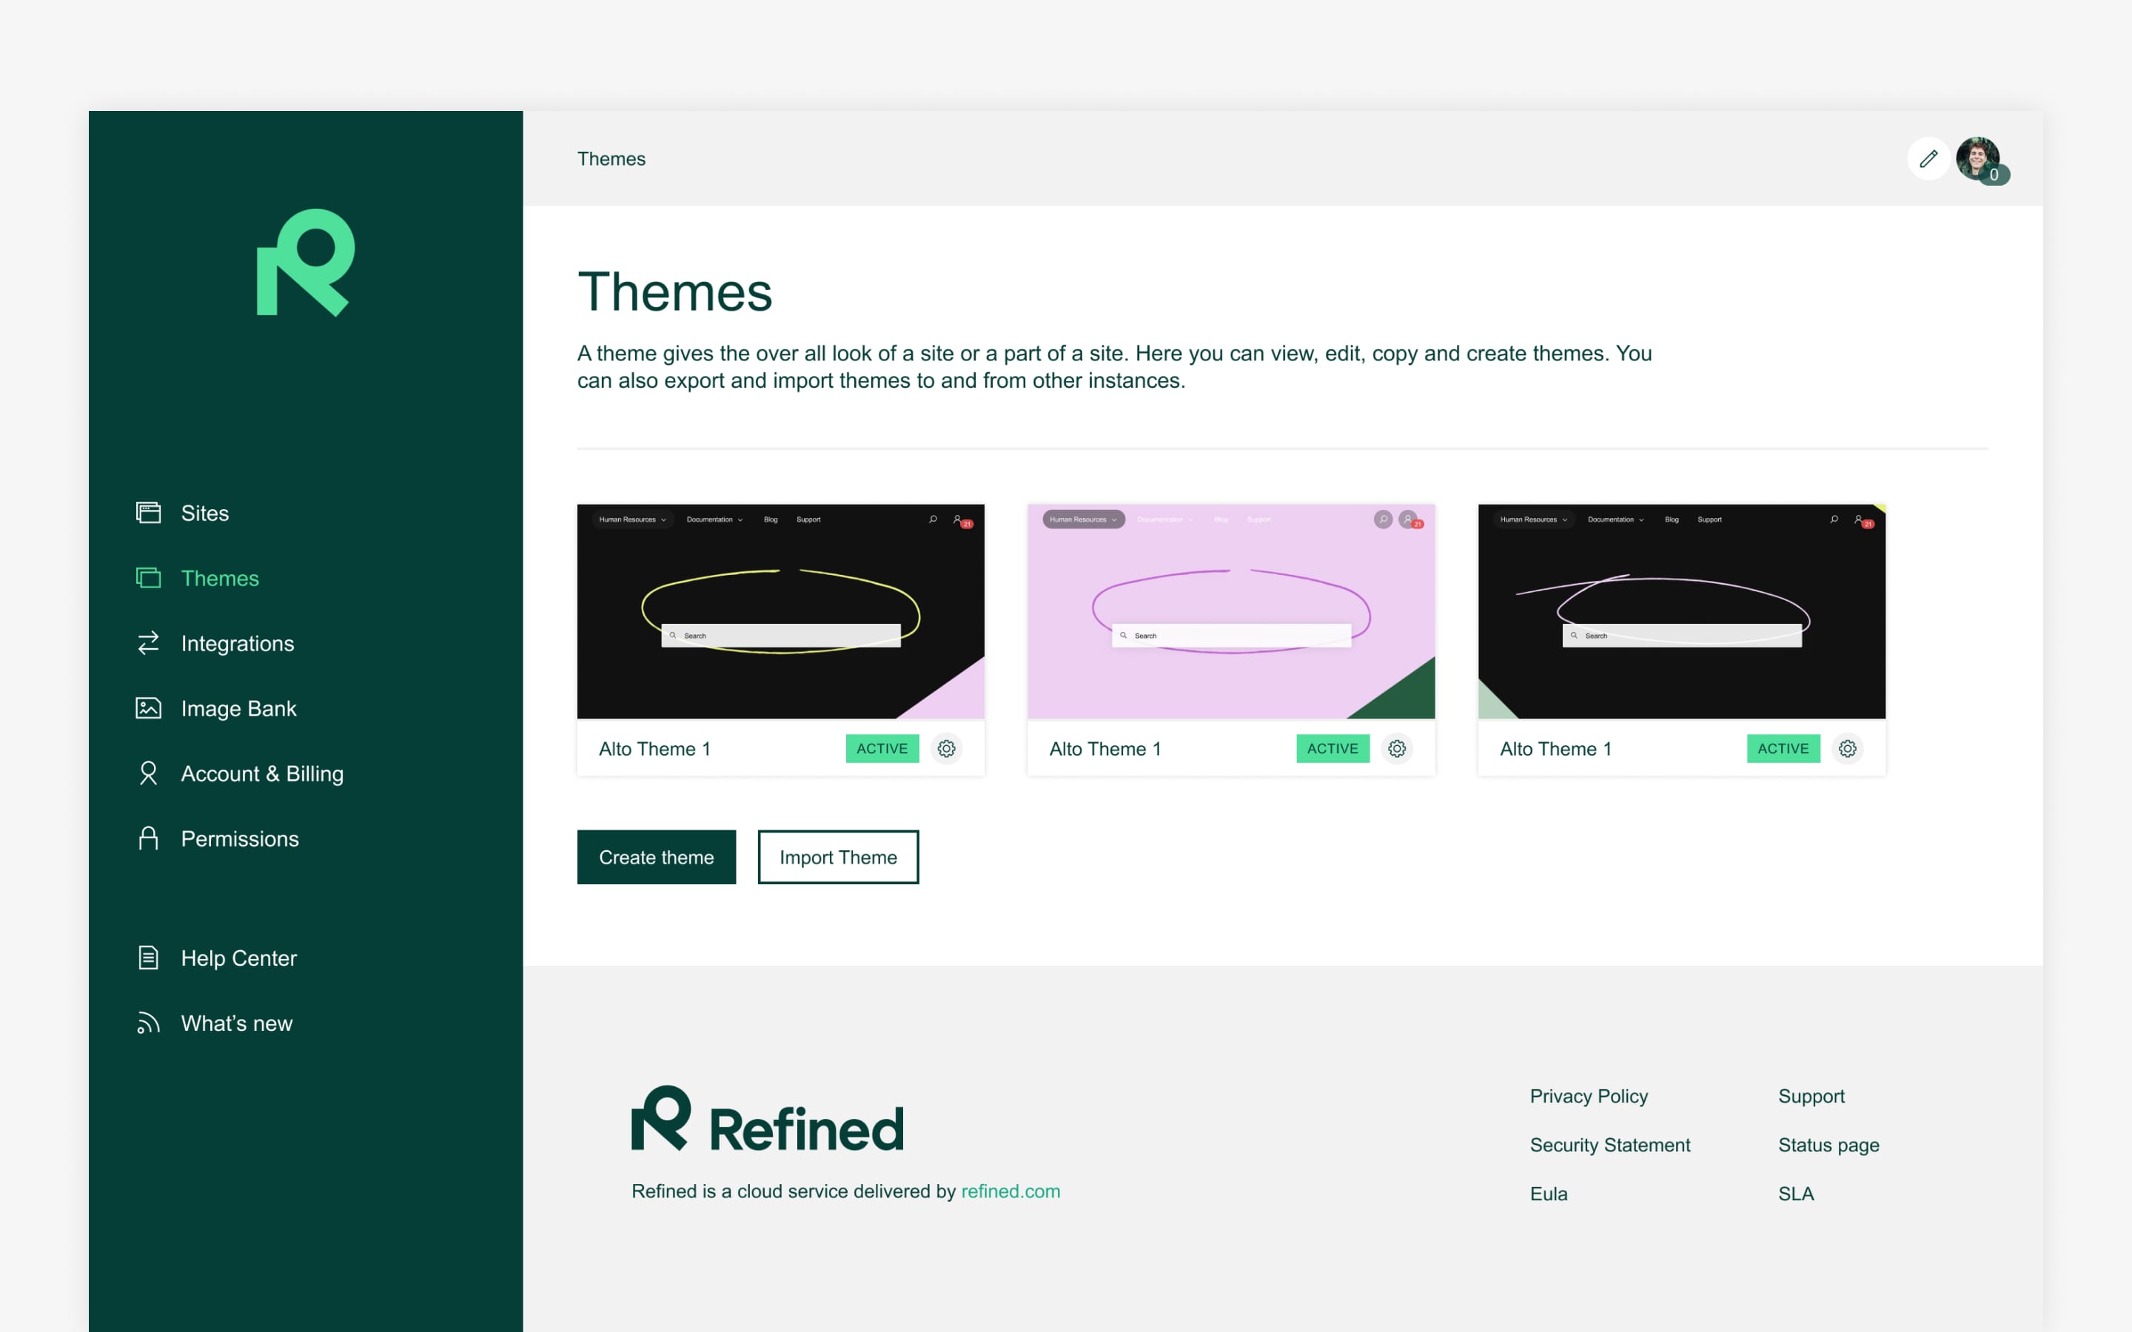
Task: Click the Themes panel icon
Action: click(x=149, y=579)
